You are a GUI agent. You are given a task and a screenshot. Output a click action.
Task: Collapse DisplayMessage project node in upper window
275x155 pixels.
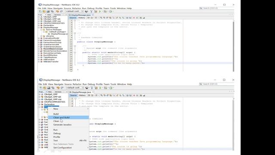pos(39,28)
